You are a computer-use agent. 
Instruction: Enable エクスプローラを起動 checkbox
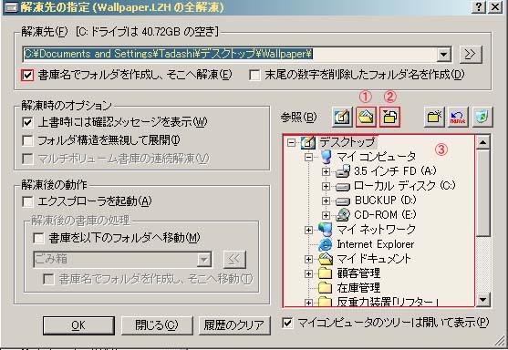(x=27, y=201)
